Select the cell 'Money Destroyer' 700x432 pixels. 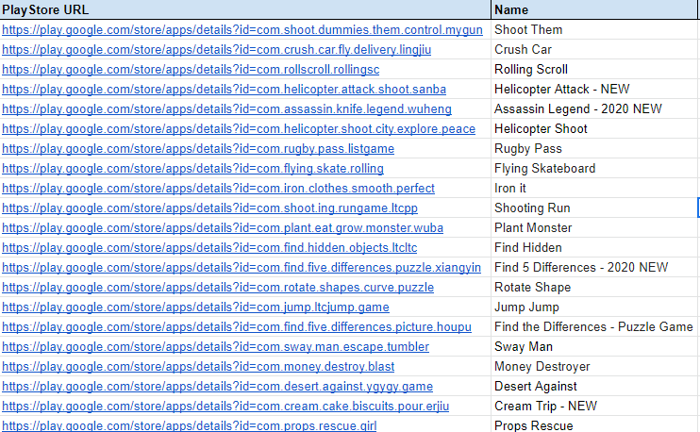pyautogui.click(x=593, y=366)
